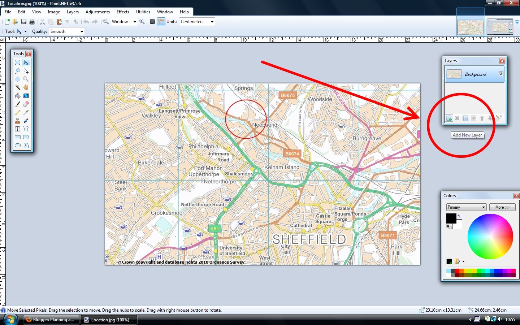Select the Paintbrush tool
Viewport: 520px width, 325px height.
17,104
